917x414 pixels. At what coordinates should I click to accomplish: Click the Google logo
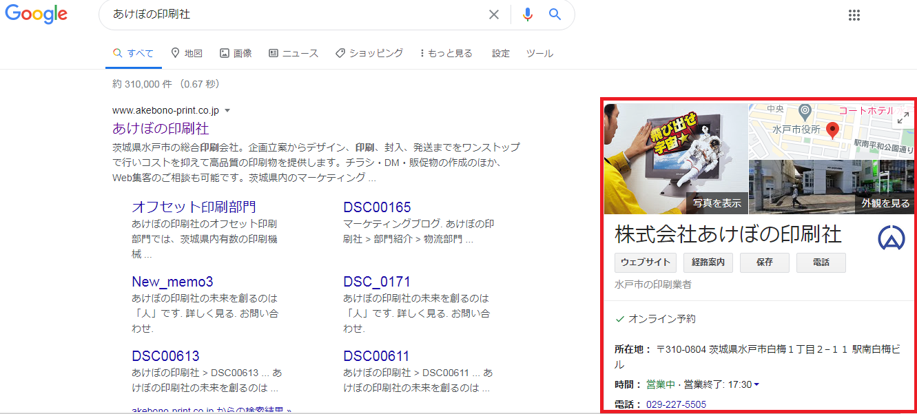[x=37, y=14]
